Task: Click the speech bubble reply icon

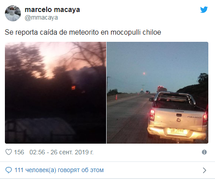Action: point(8,170)
